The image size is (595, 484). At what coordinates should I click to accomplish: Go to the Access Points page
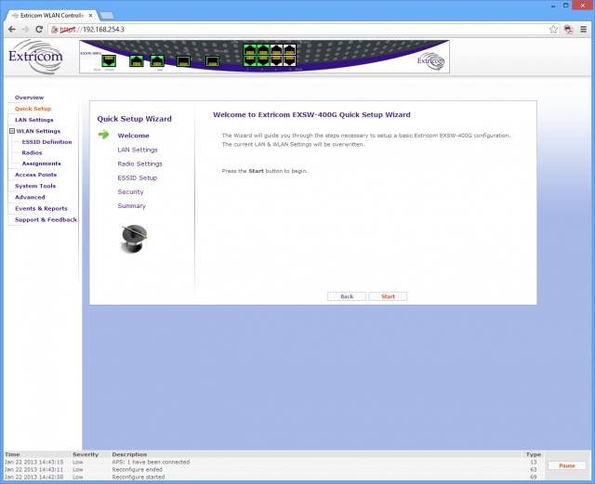(x=35, y=175)
